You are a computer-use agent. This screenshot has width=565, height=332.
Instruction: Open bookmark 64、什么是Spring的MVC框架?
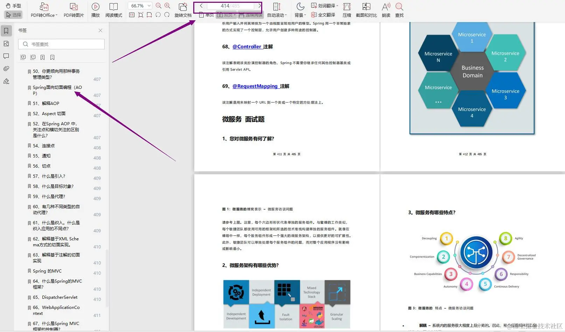[57, 284]
